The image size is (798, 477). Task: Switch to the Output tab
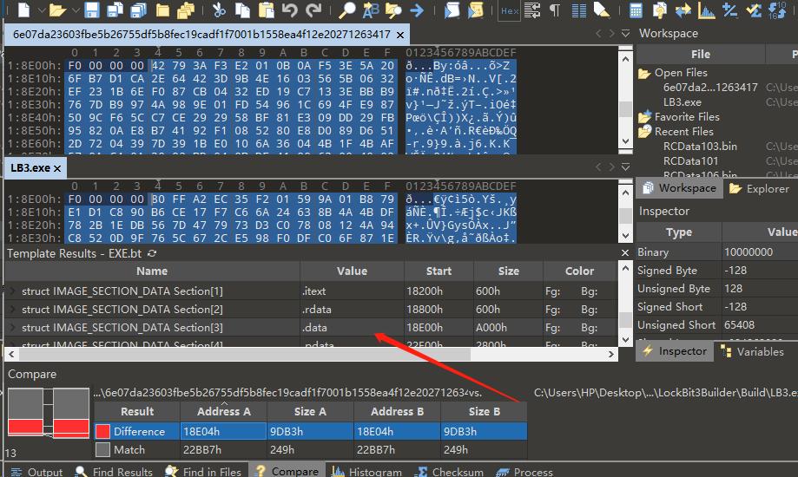click(x=36, y=472)
